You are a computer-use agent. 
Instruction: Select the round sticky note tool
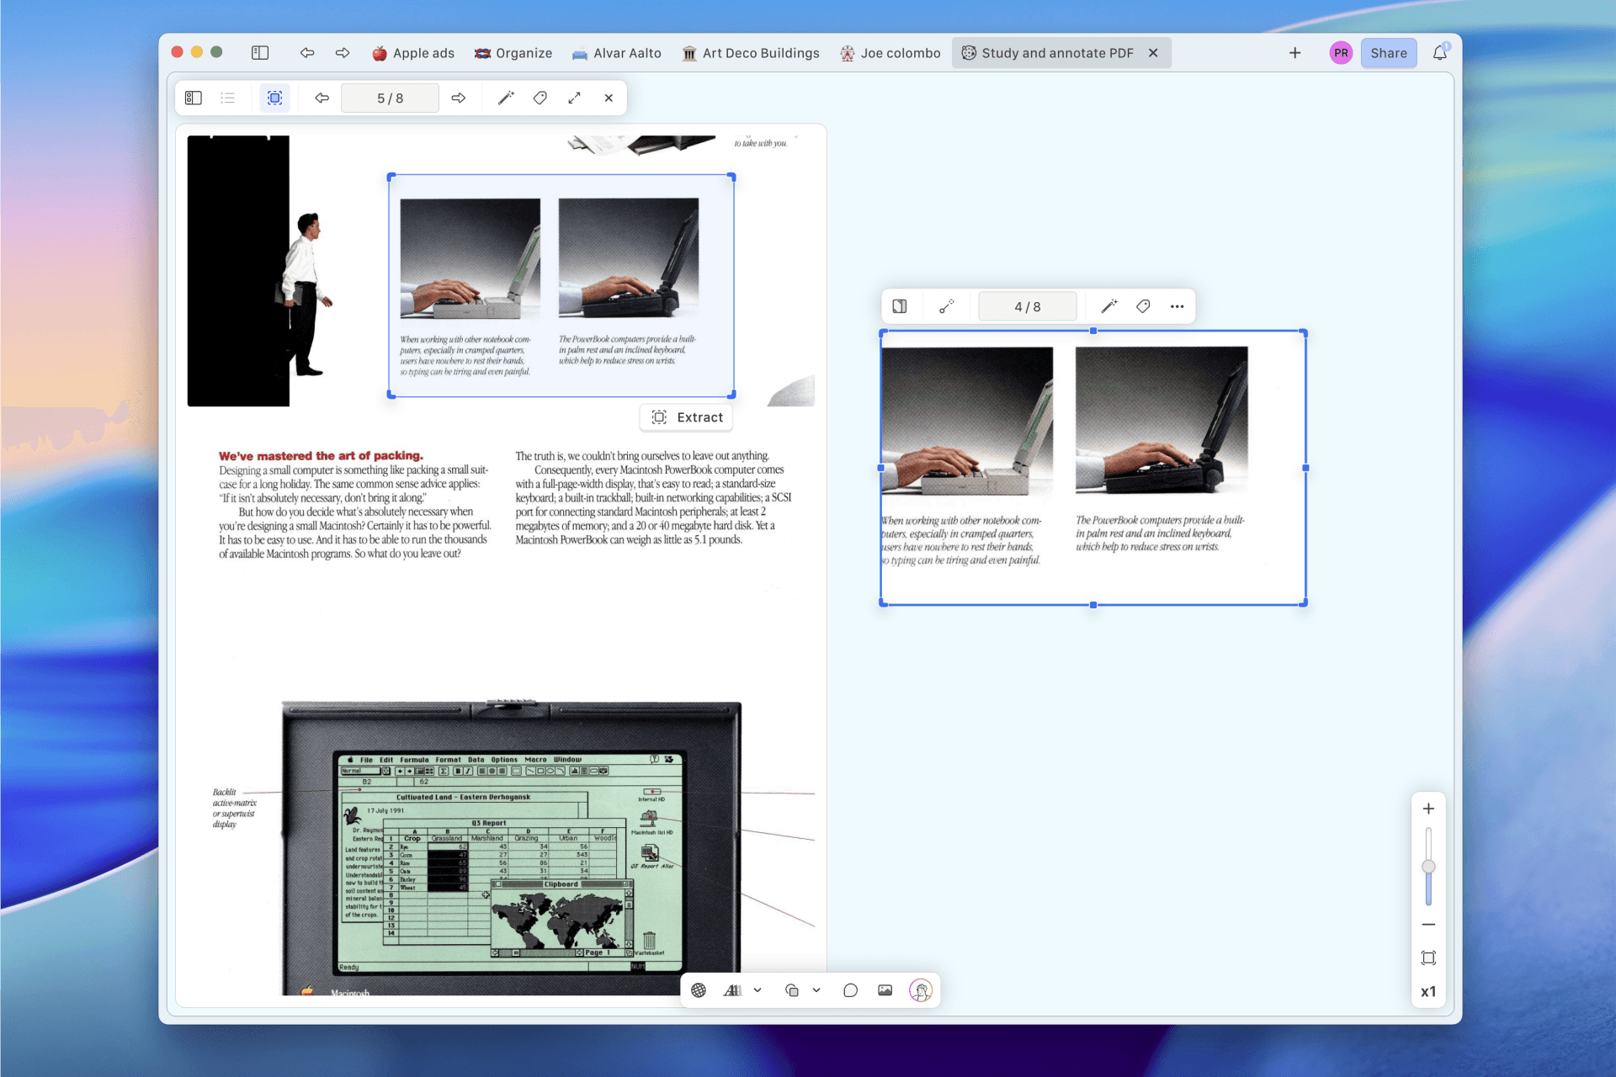point(850,990)
